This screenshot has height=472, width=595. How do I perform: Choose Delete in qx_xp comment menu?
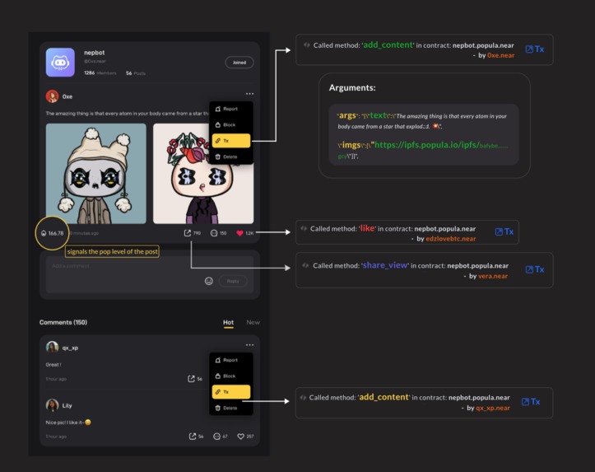[x=230, y=408]
